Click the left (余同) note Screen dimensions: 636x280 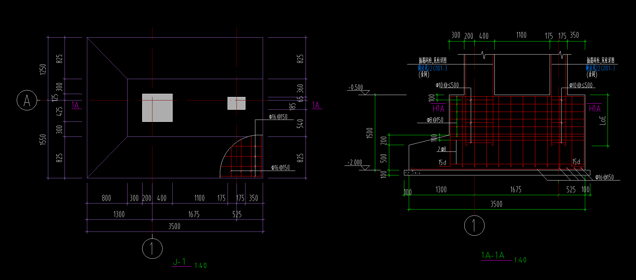(424, 74)
